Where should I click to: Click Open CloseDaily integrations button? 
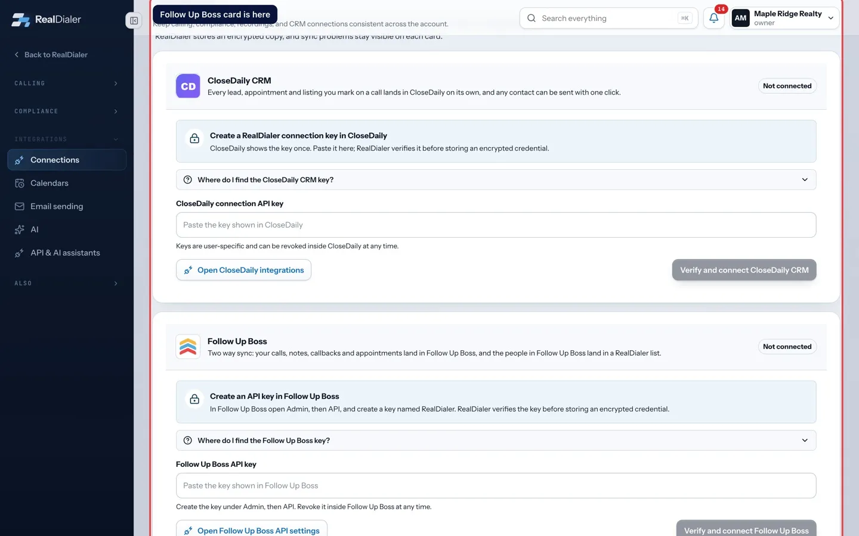(243, 270)
